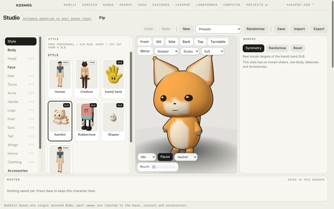The height and width of the screenshot is (209, 334).
Task: Click the Import button
Action: point(299,29)
